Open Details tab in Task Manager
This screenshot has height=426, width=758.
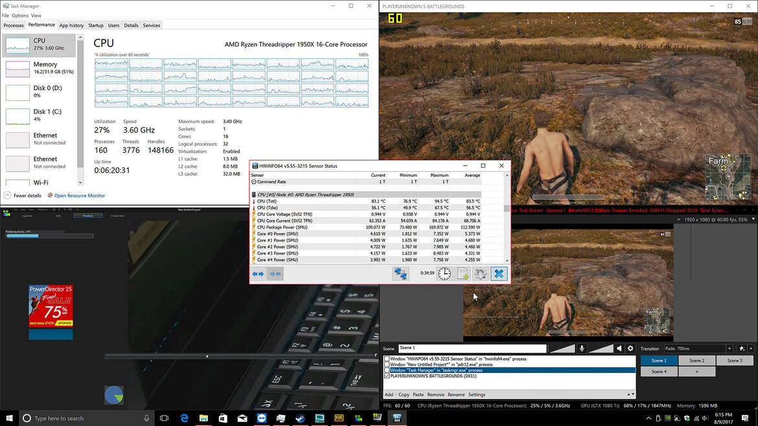click(131, 25)
